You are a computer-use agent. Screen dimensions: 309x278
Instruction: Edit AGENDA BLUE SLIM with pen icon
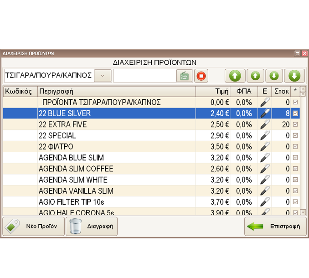[x=265, y=157]
